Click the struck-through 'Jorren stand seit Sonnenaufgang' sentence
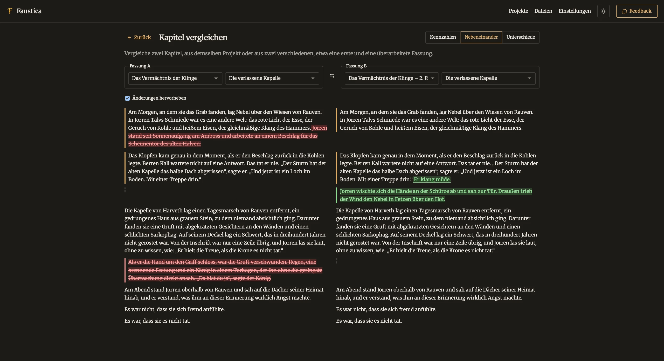 (223, 136)
